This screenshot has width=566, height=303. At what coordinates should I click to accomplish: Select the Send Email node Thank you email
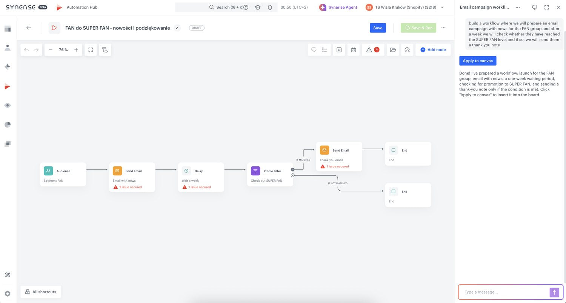pos(339,156)
